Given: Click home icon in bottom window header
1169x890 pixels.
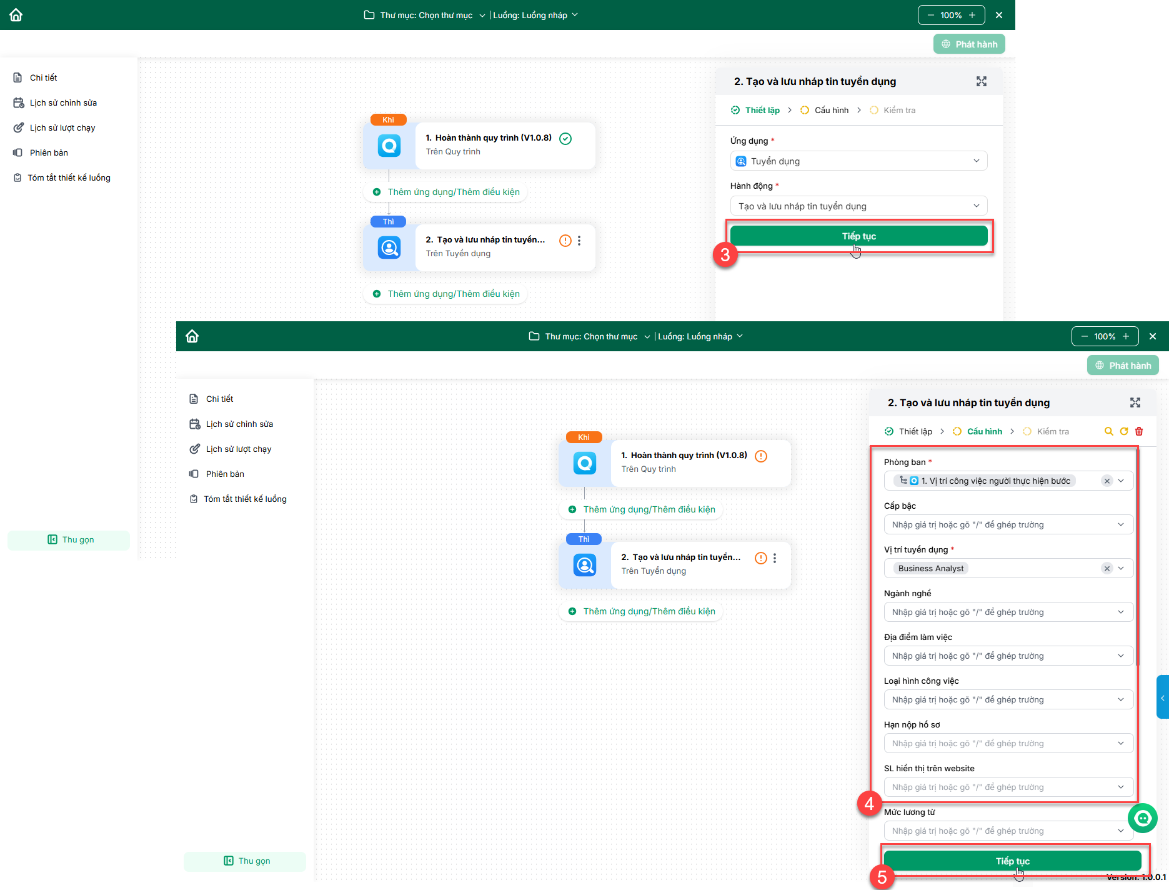Looking at the screenshot, I should (192, 336).
